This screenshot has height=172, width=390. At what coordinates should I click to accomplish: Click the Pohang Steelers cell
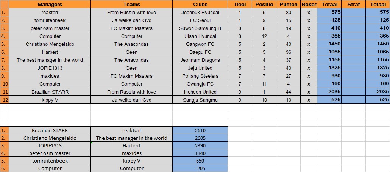pyautogui.click(x=200, y=76)
